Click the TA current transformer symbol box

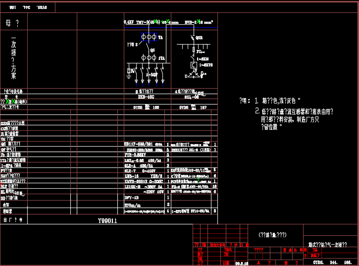coord(149,37)
